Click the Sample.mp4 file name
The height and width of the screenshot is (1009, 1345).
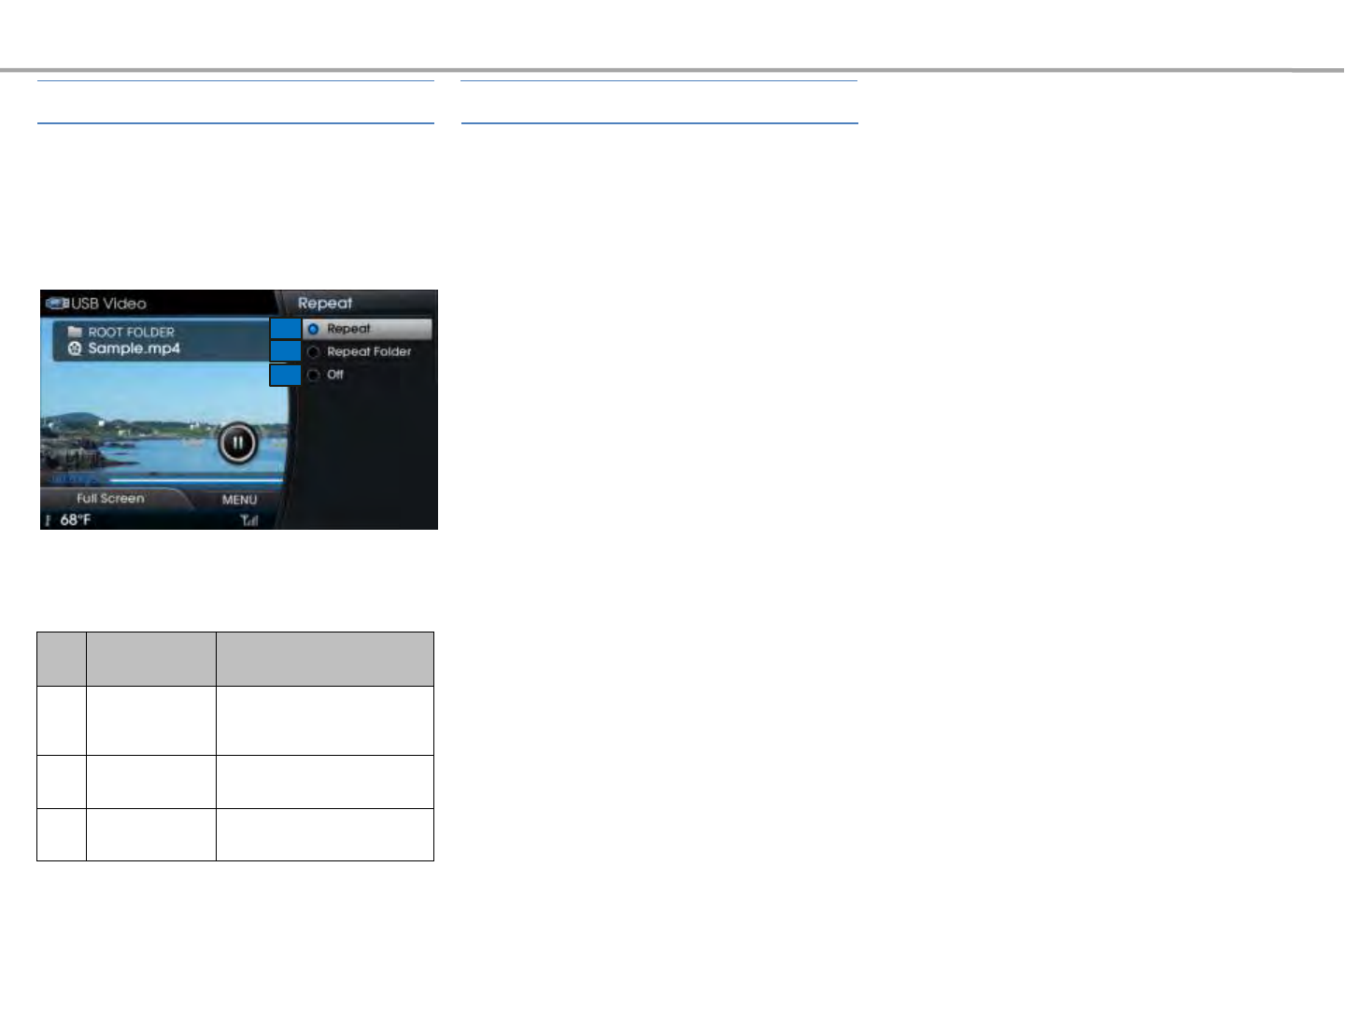[134, 348]
